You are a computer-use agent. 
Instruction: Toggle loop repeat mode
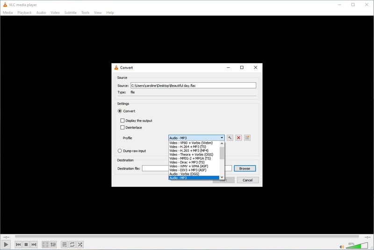click(x=72, y=244)
